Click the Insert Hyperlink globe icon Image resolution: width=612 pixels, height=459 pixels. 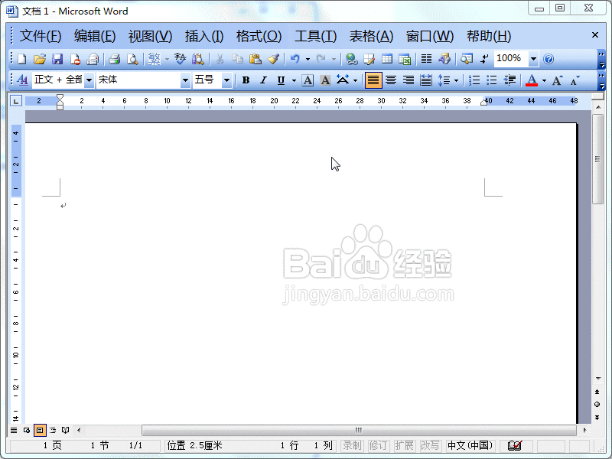click(351, 59)
